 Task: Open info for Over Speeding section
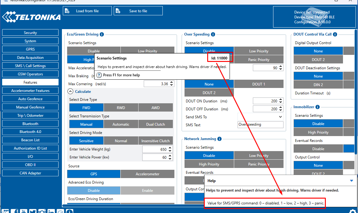(213, 34)
